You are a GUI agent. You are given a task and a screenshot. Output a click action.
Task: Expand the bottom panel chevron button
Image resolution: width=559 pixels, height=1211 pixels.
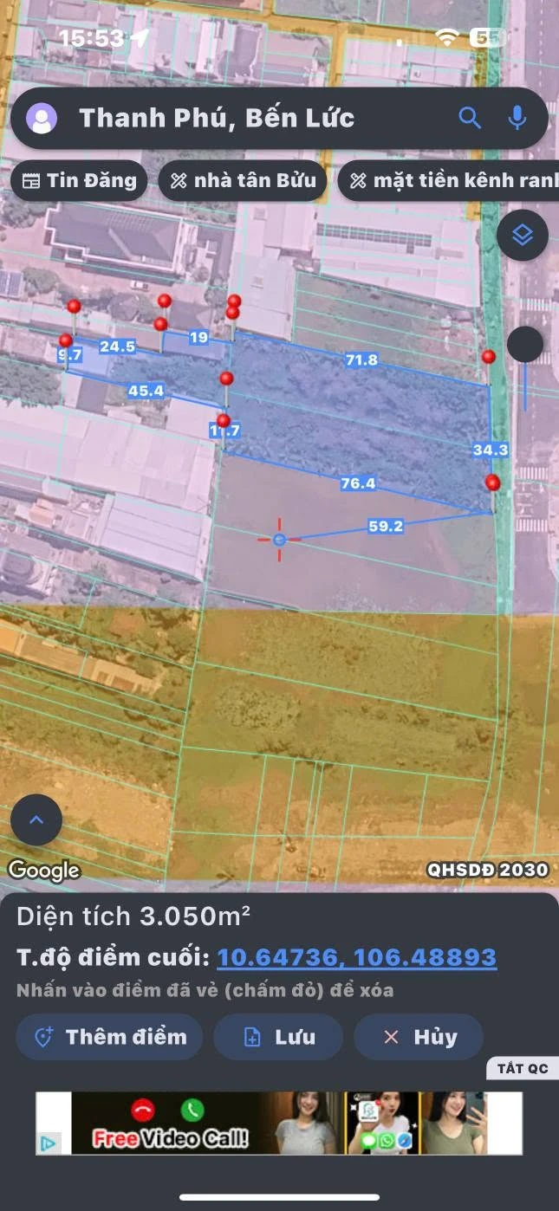pos(36,819)
